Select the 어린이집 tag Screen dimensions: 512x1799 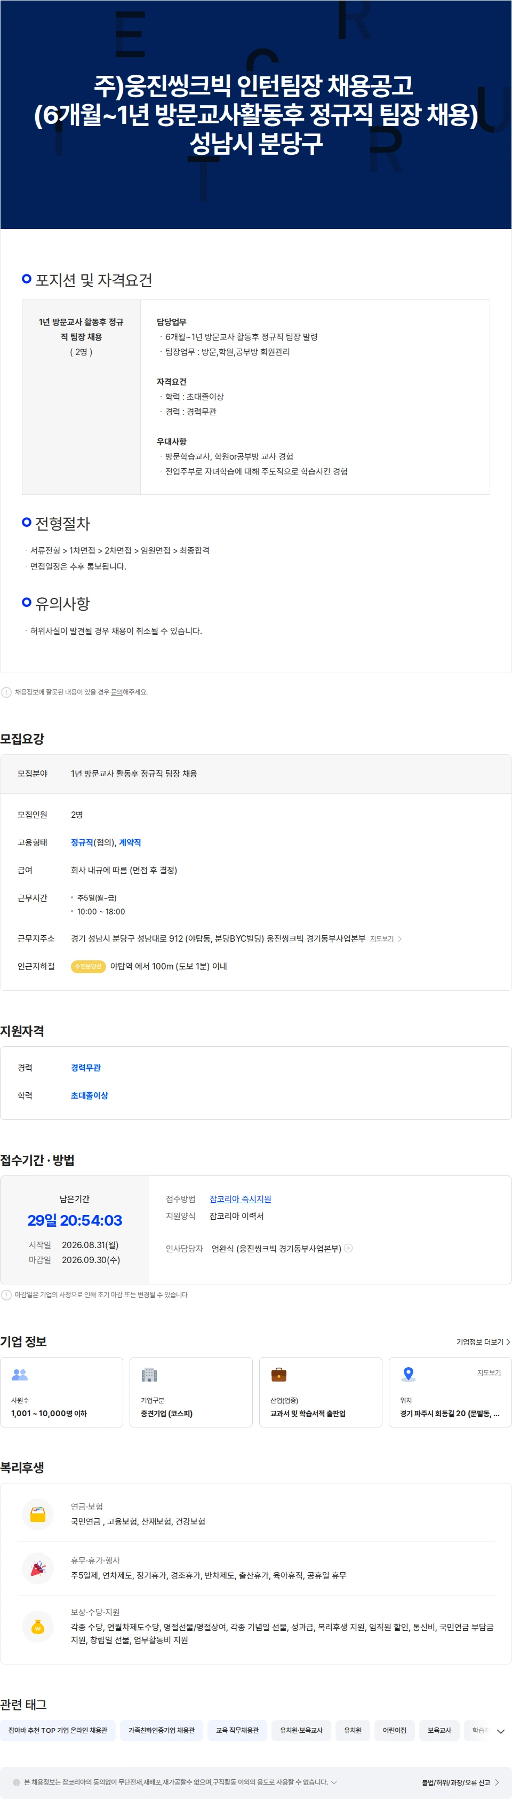tap(395, 1730)
